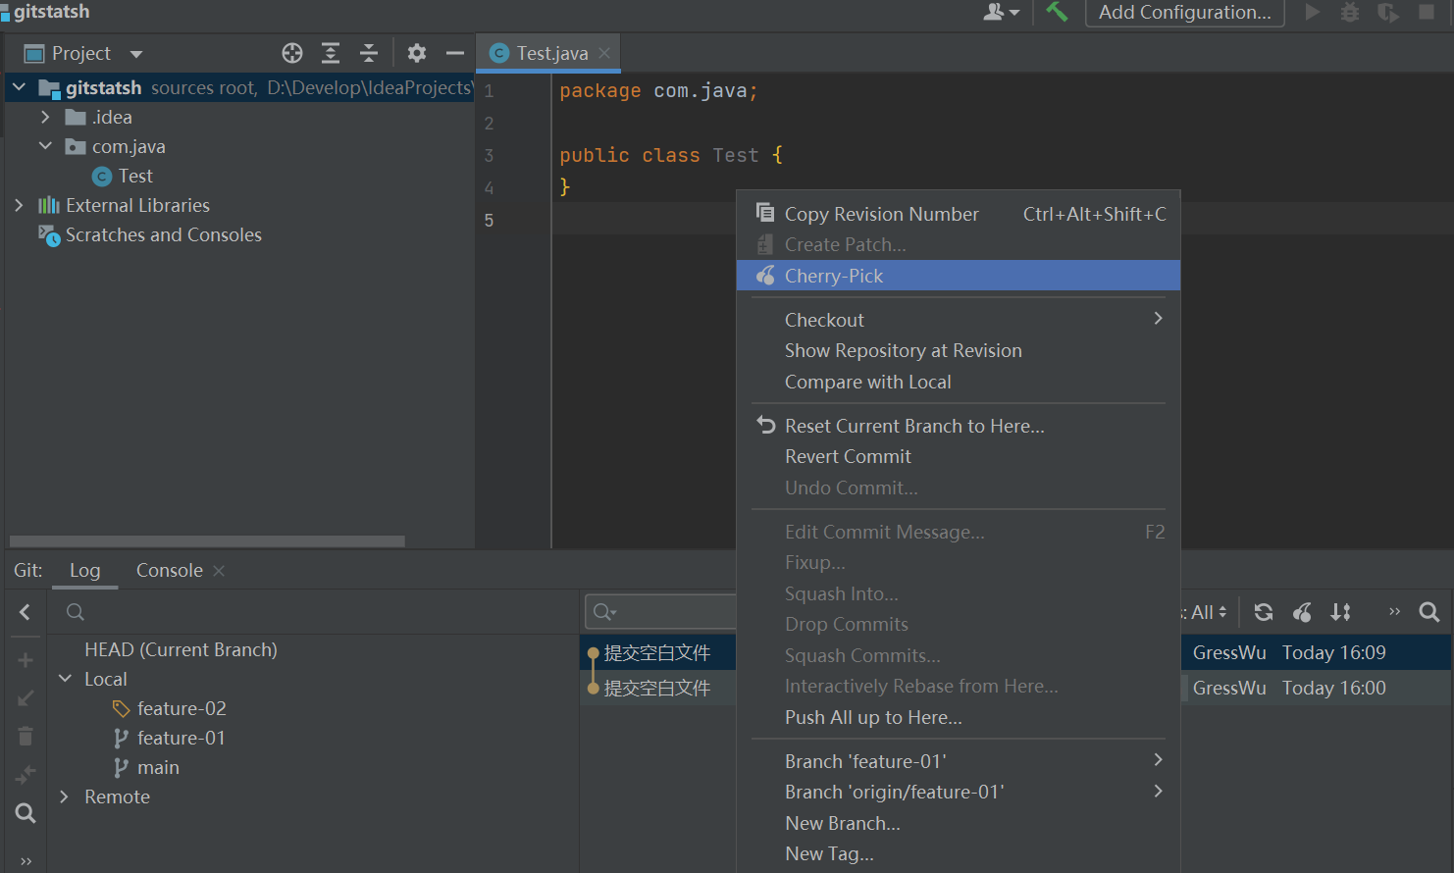Select Revert Commit menu item

(x=958, y=456)
